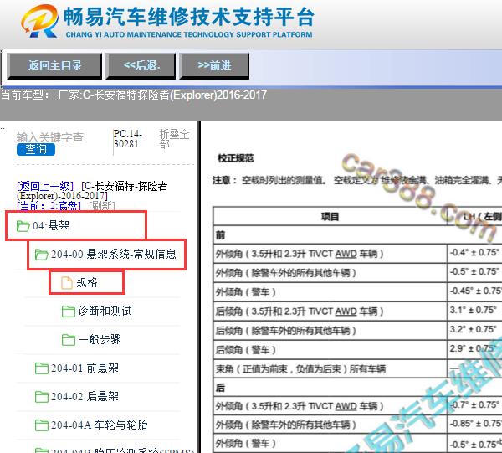The width and height of the screenshot is (502, 453).
Task: Click the 束角 (正值为前束,负值为后束) row
Action: pos(330,369)
